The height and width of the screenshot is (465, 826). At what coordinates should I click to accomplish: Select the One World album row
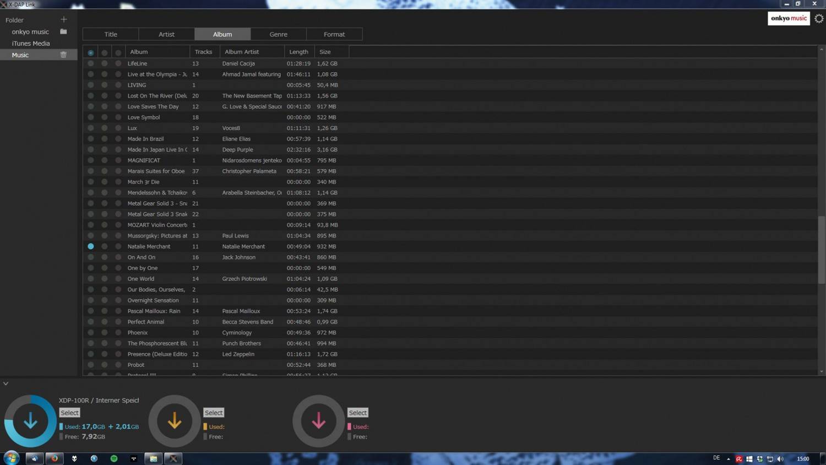[450, 279]
